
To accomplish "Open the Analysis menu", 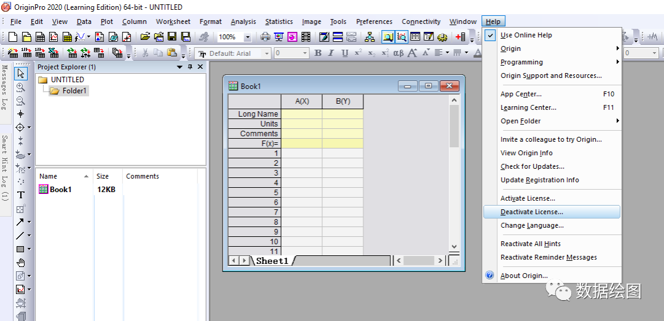I will (243, 21).
